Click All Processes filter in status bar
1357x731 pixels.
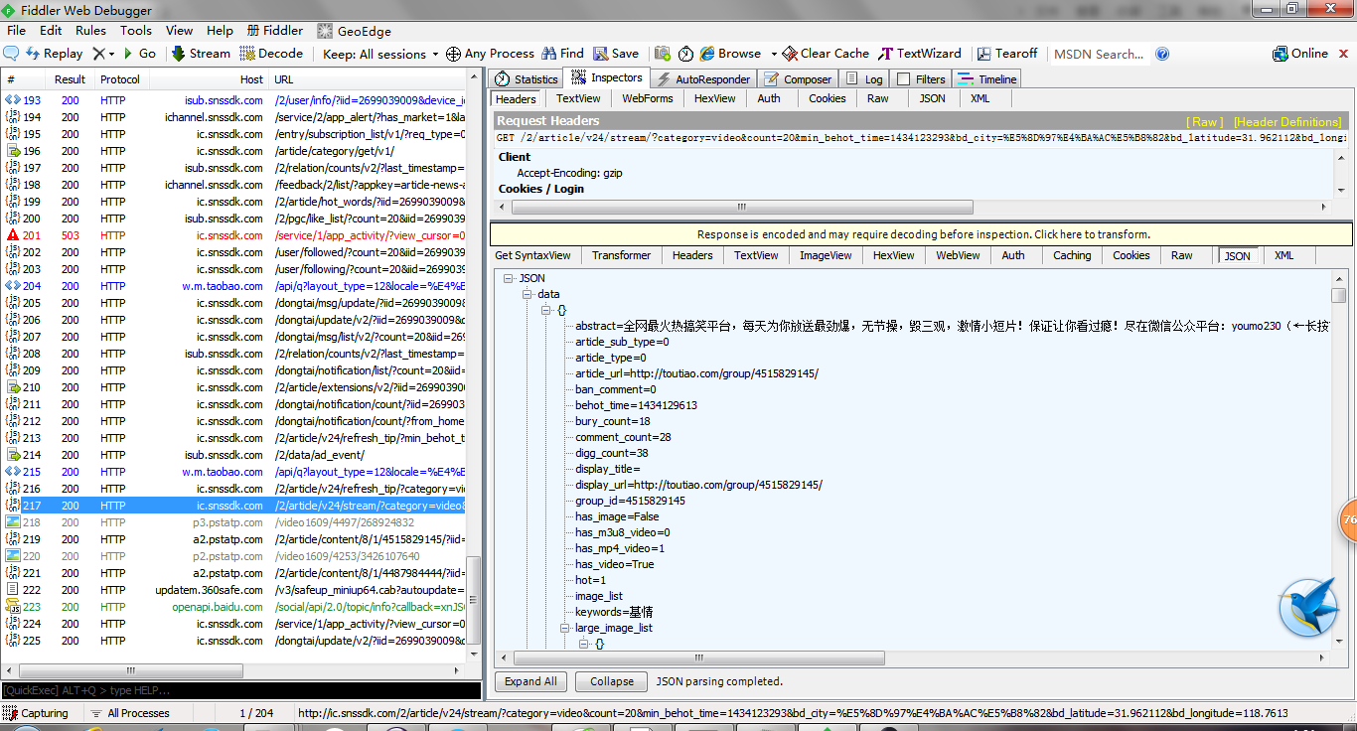(x=129, y=713)
